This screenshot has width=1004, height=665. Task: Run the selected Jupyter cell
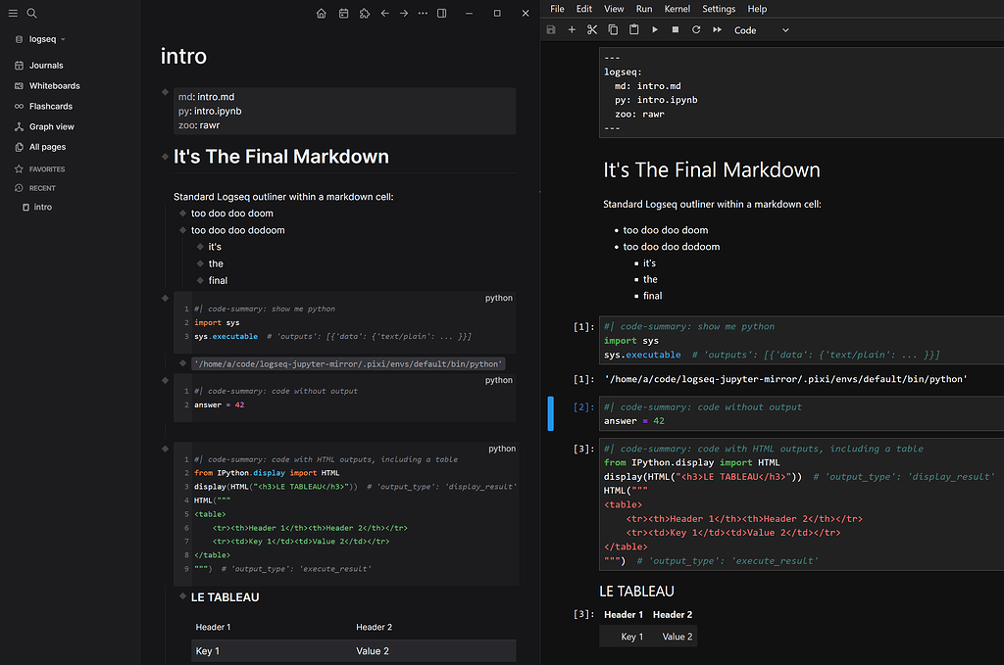(655, 30)
